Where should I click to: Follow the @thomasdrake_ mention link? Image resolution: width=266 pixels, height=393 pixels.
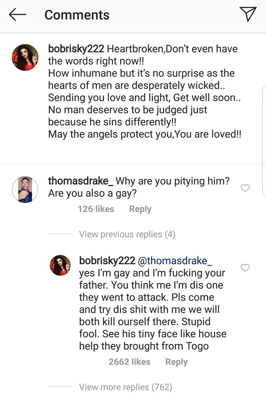point(175,261)
